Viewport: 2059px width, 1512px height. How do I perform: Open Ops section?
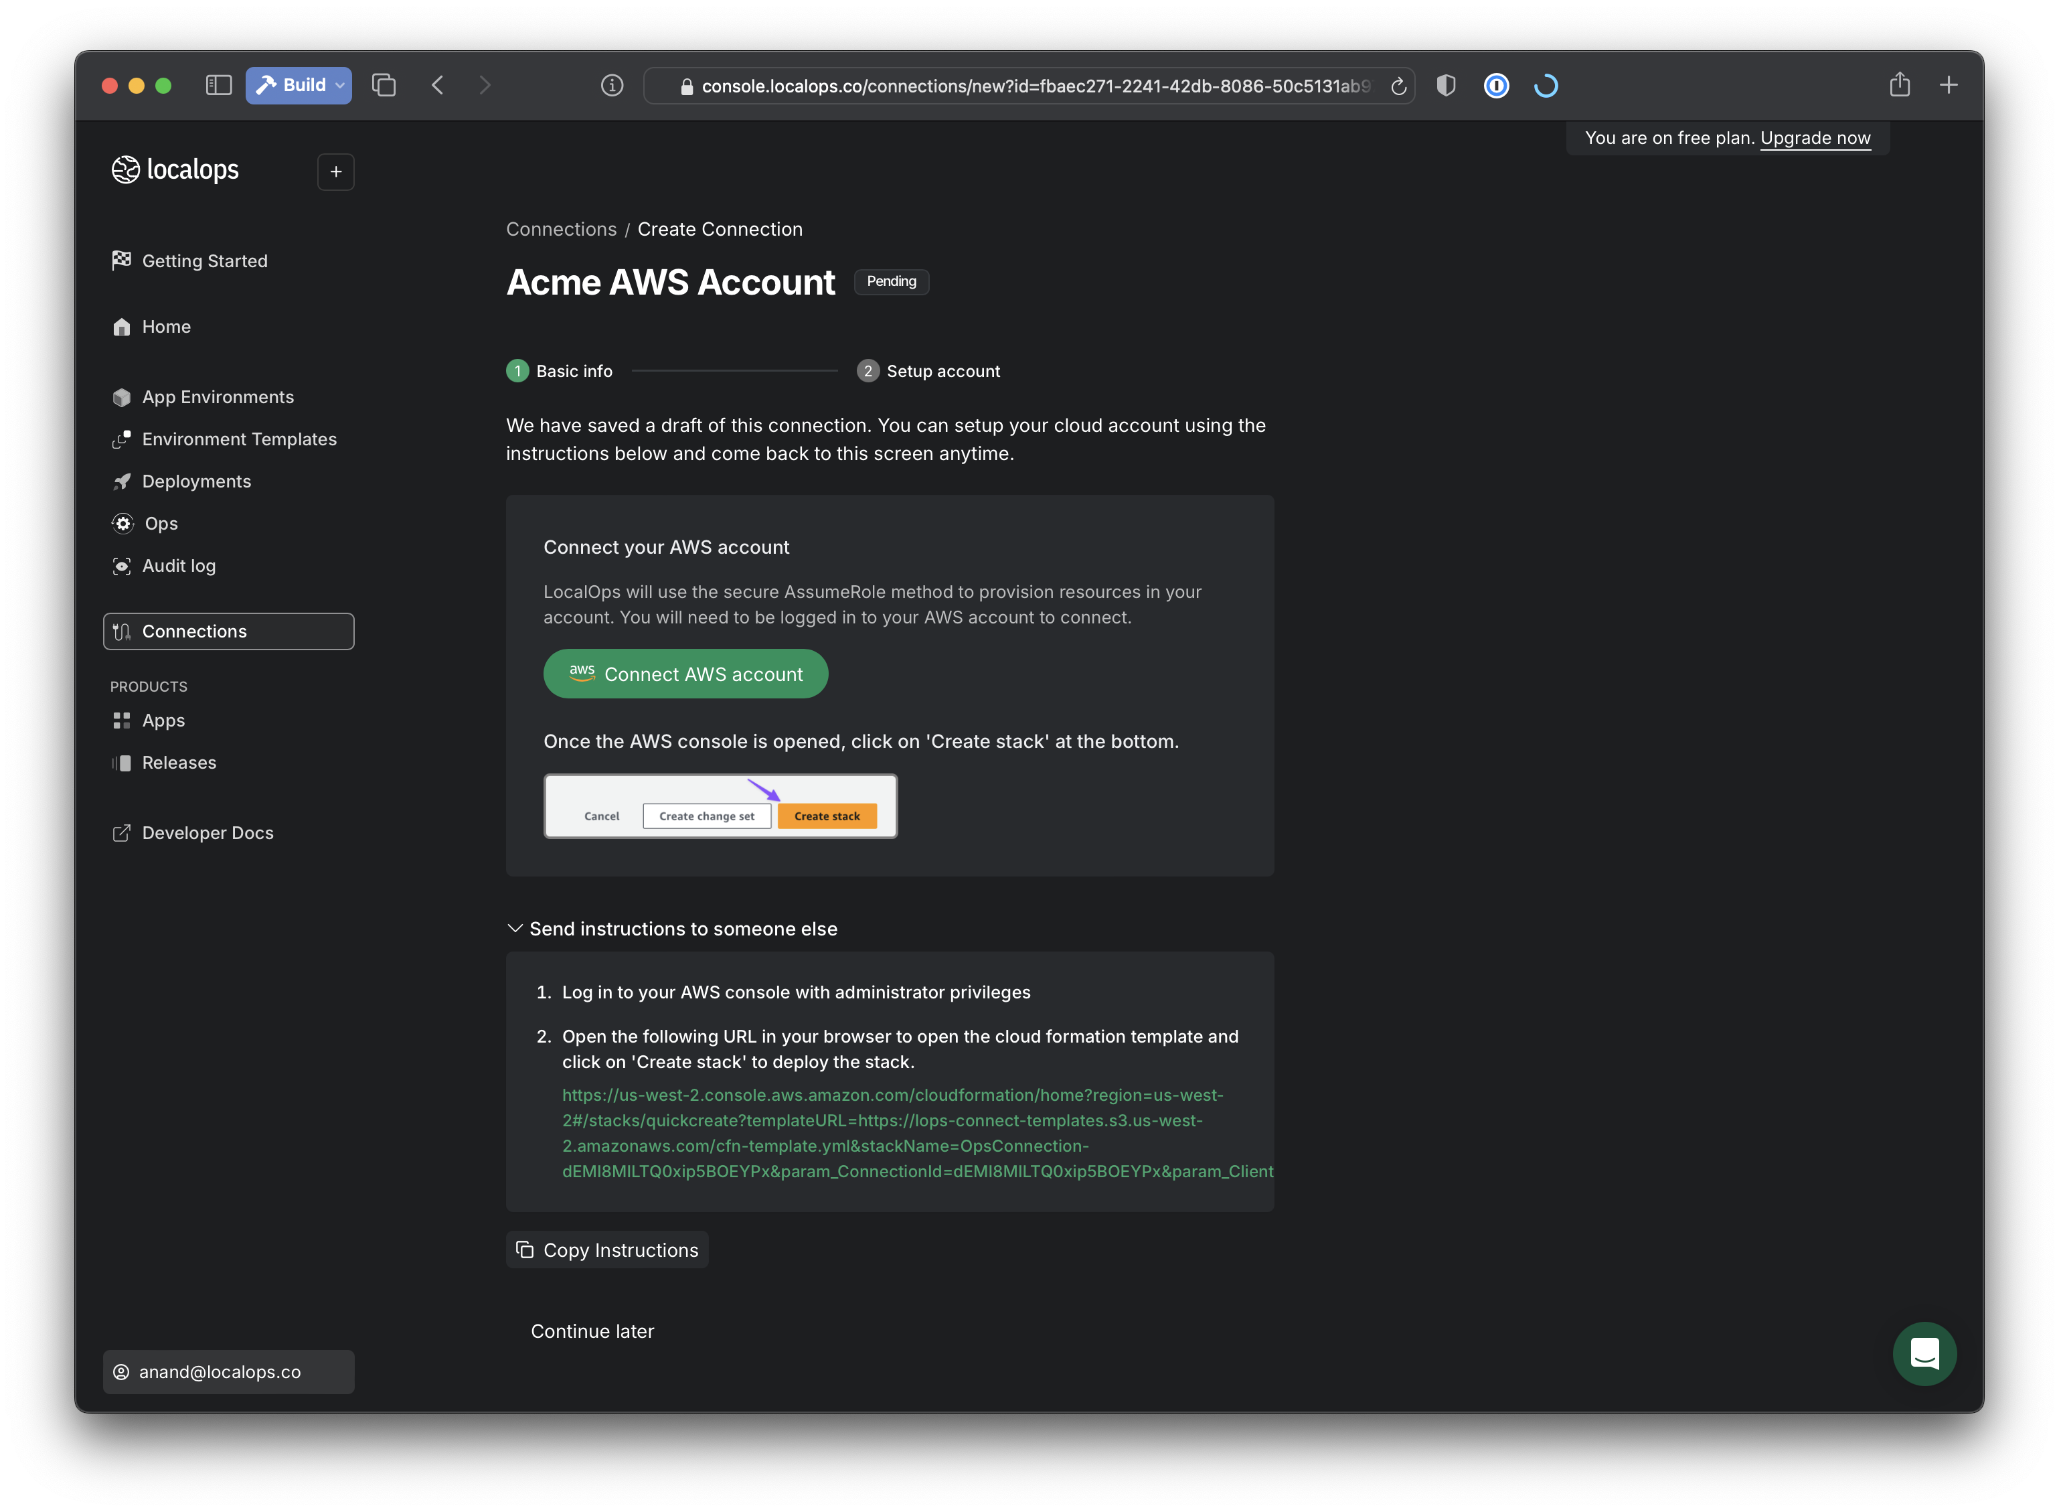[161, 524]
